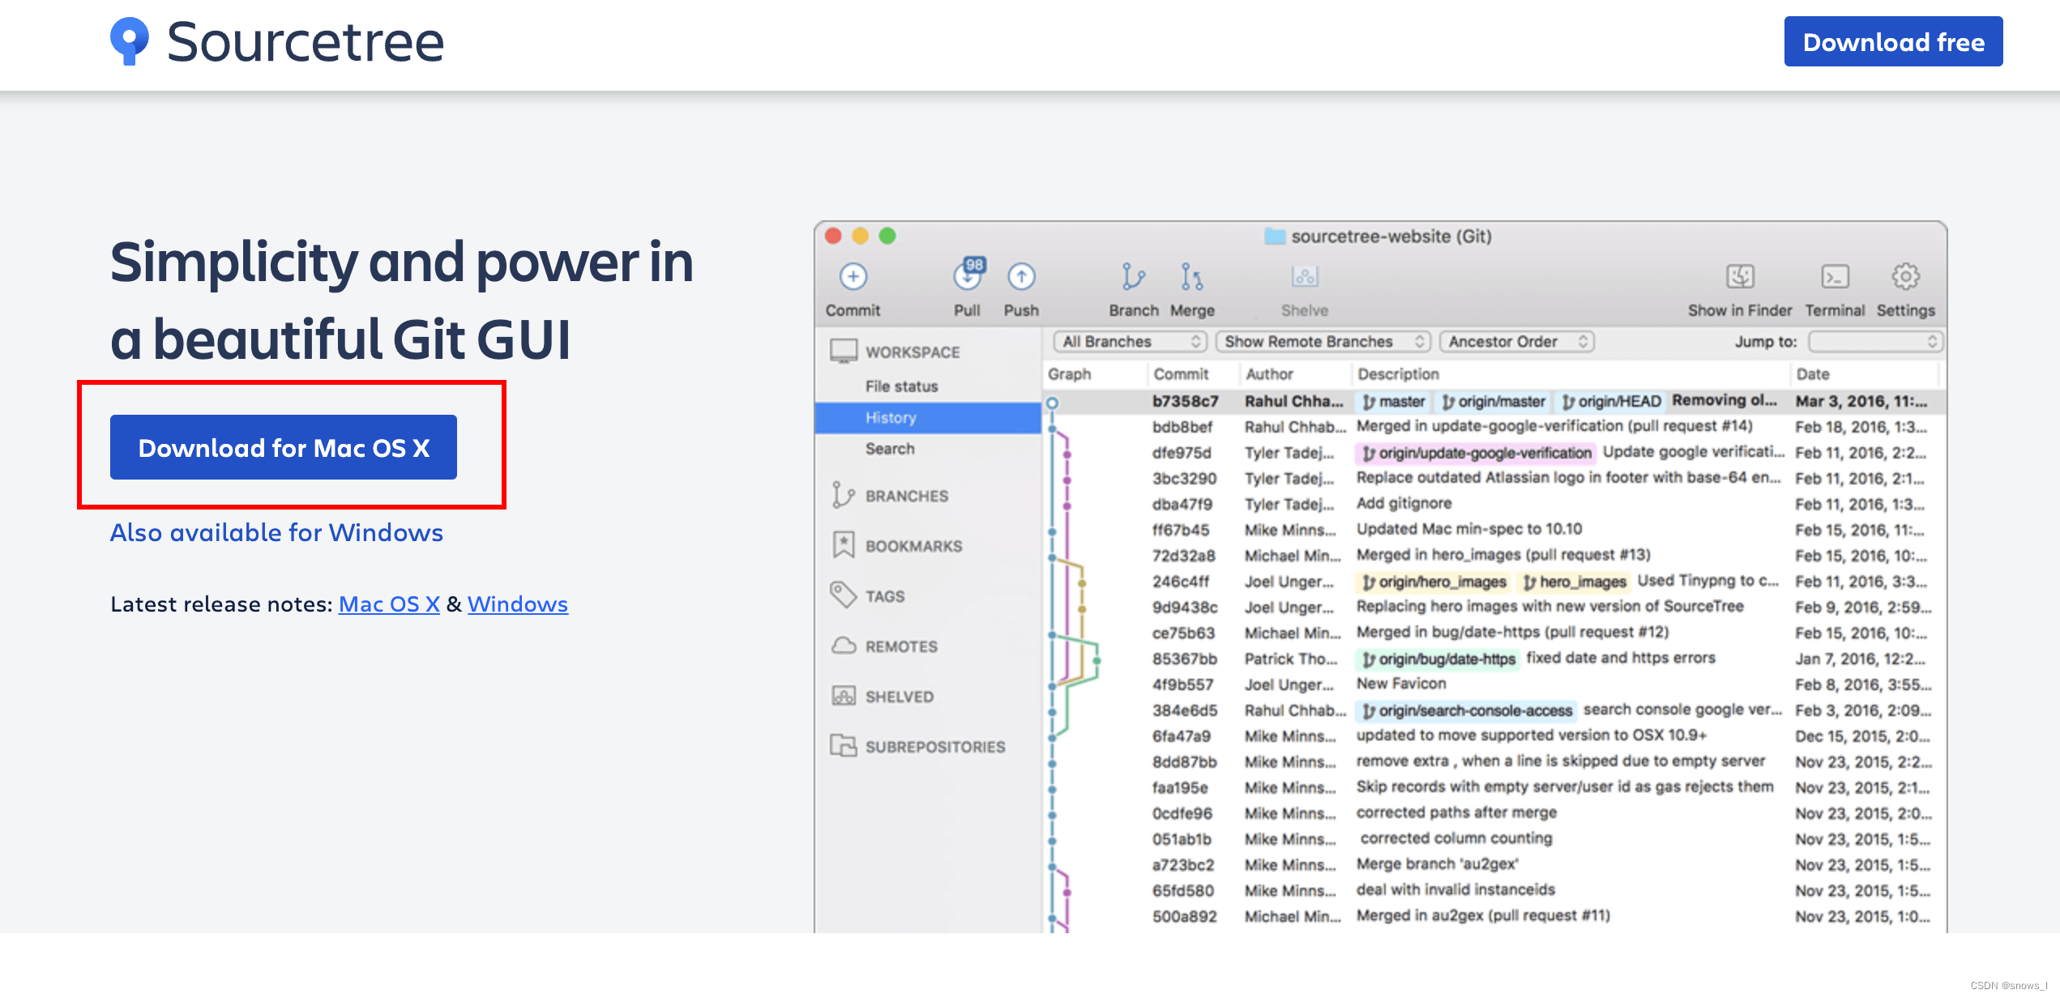The width and height of the screenshot is (2060, 998).
Task: Click origin/update-google-verification branch label
Action: tap(1477, 453)
